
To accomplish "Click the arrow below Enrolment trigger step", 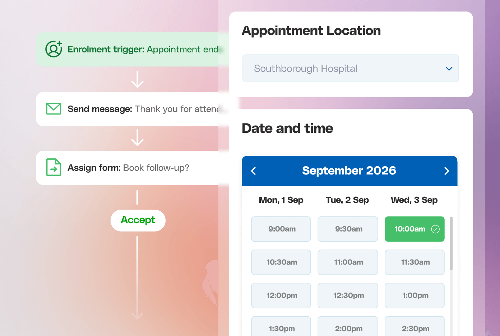I will pos(138,79).
